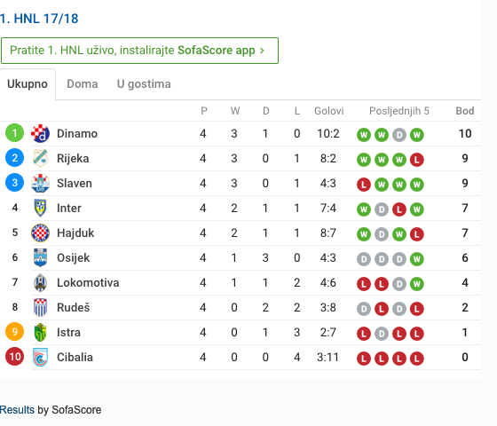
Task: Click the Hajduk checkered crest icon
Action: point(40,233)
